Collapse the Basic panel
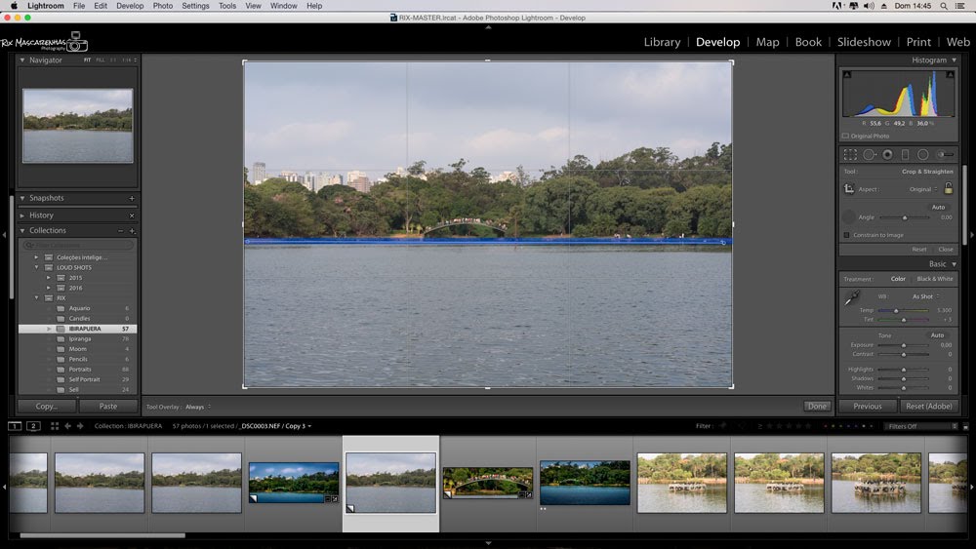Screen dimensions: 976x549 (x=954, y=264)
